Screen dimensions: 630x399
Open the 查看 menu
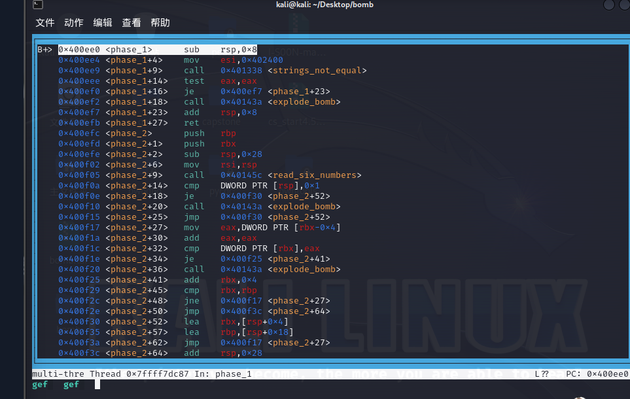point(131,23)
